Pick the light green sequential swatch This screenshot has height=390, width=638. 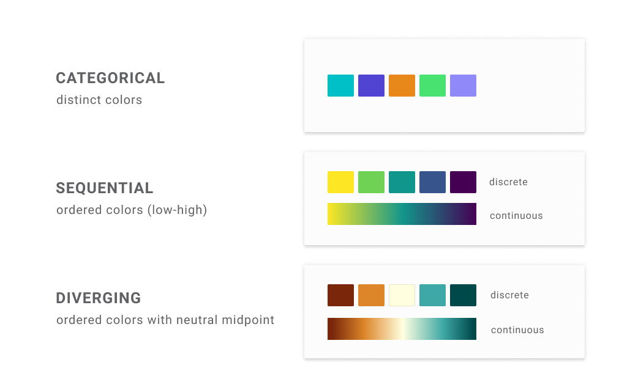coord(371,182)
